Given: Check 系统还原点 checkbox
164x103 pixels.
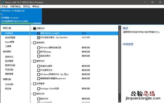Looking at the screenshot, I should 38,56.
